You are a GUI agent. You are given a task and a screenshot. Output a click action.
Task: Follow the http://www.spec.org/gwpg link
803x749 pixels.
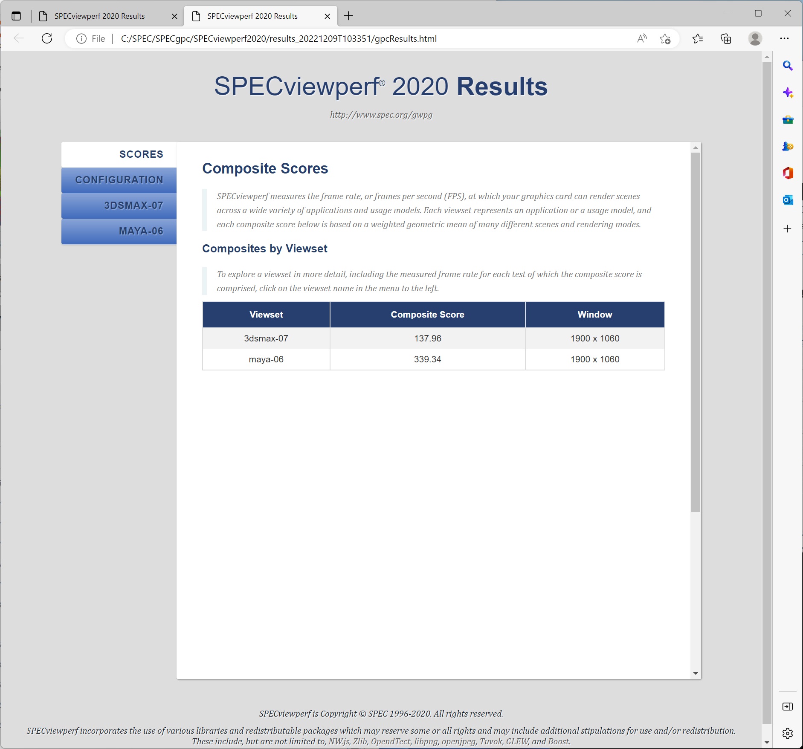point(381,115)
